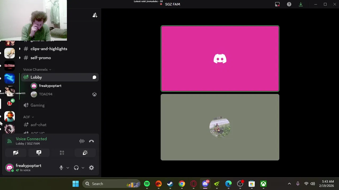Open headphone output options dropdown arrow
This screenshot has height=190, width=339.
[x=83, y=168]
